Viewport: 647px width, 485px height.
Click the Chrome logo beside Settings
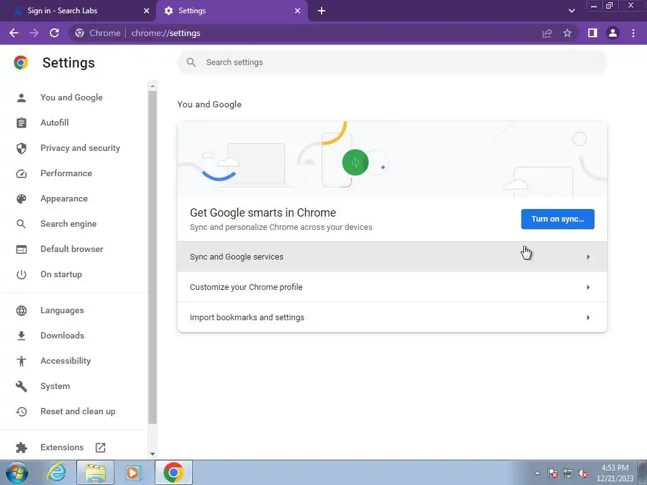21,63
